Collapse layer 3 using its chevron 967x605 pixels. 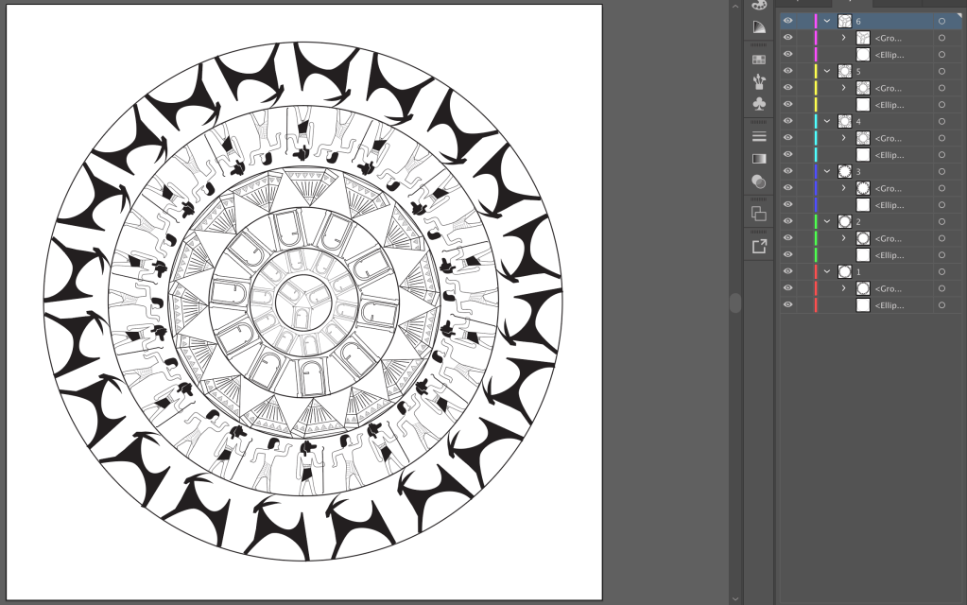828,171
